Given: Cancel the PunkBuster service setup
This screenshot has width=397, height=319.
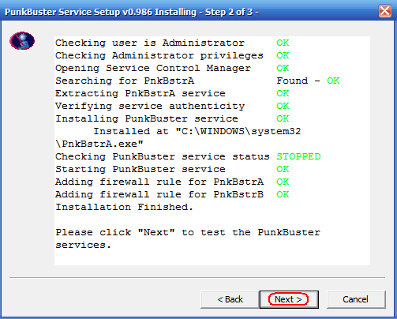Looking at the screenshot, I should (x=356, y=299).
